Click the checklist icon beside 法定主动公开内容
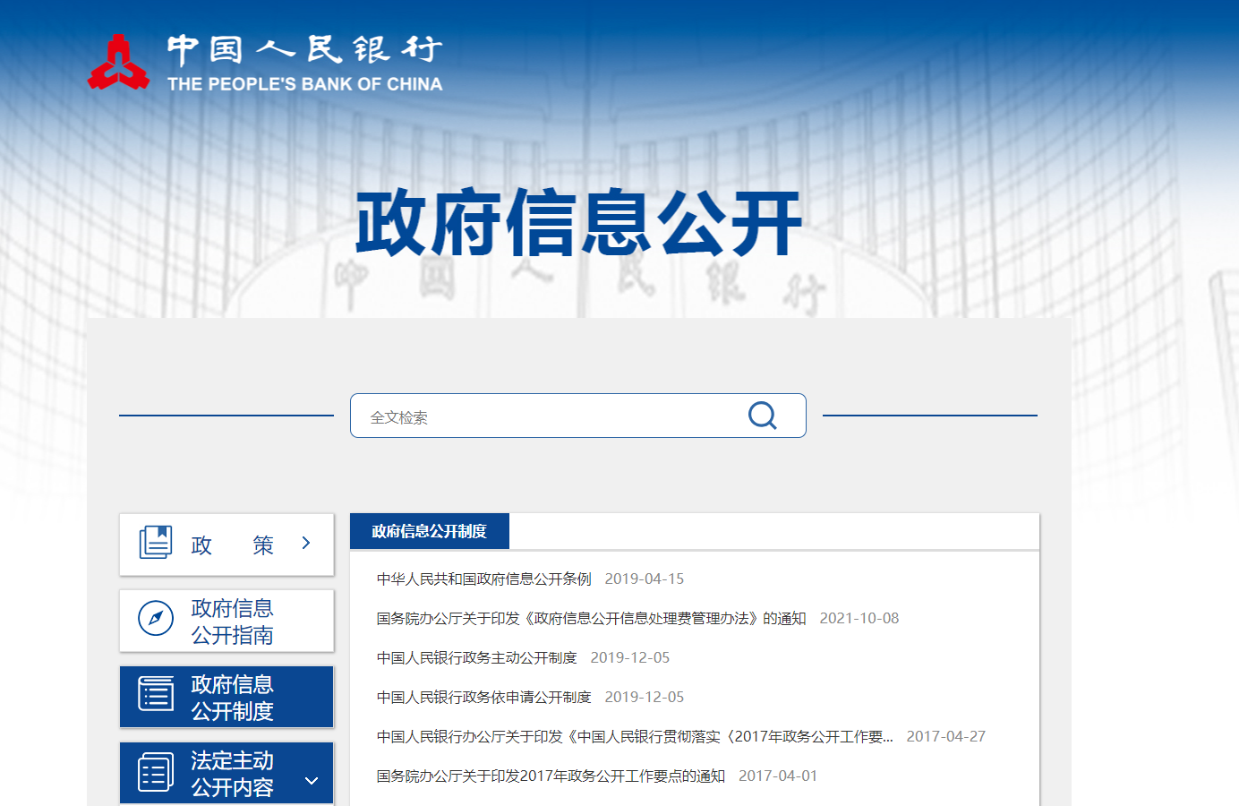Viewport: 1239px width, 806px height. [156, 772]
